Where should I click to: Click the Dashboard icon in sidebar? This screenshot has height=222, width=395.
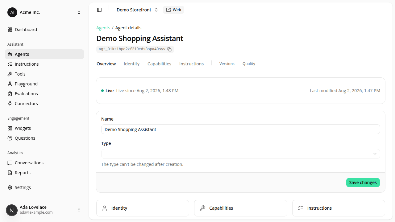pyautogui.click(x=10, y=30)
